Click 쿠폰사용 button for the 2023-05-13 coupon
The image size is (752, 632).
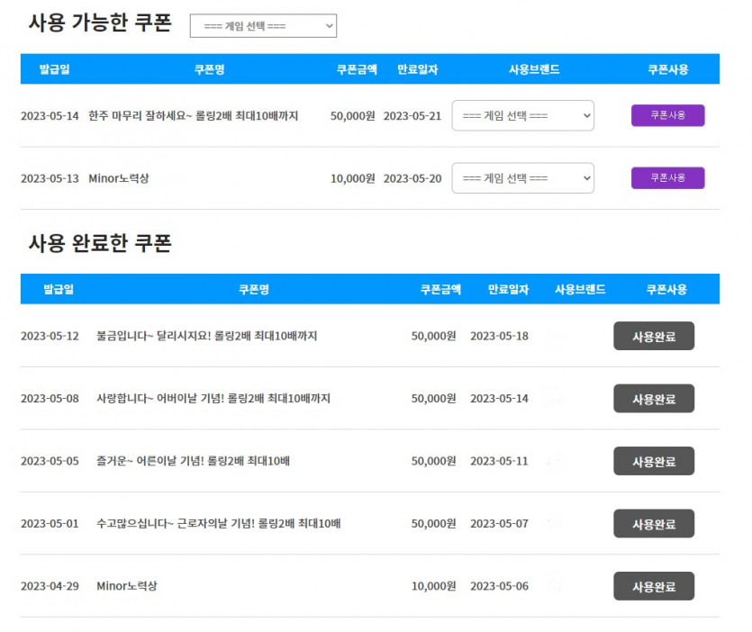[x=667, y=178]
